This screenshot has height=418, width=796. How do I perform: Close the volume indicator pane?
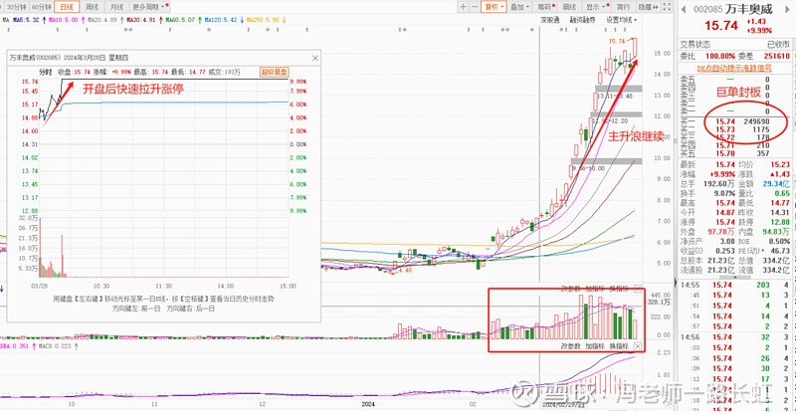[638, 289]
